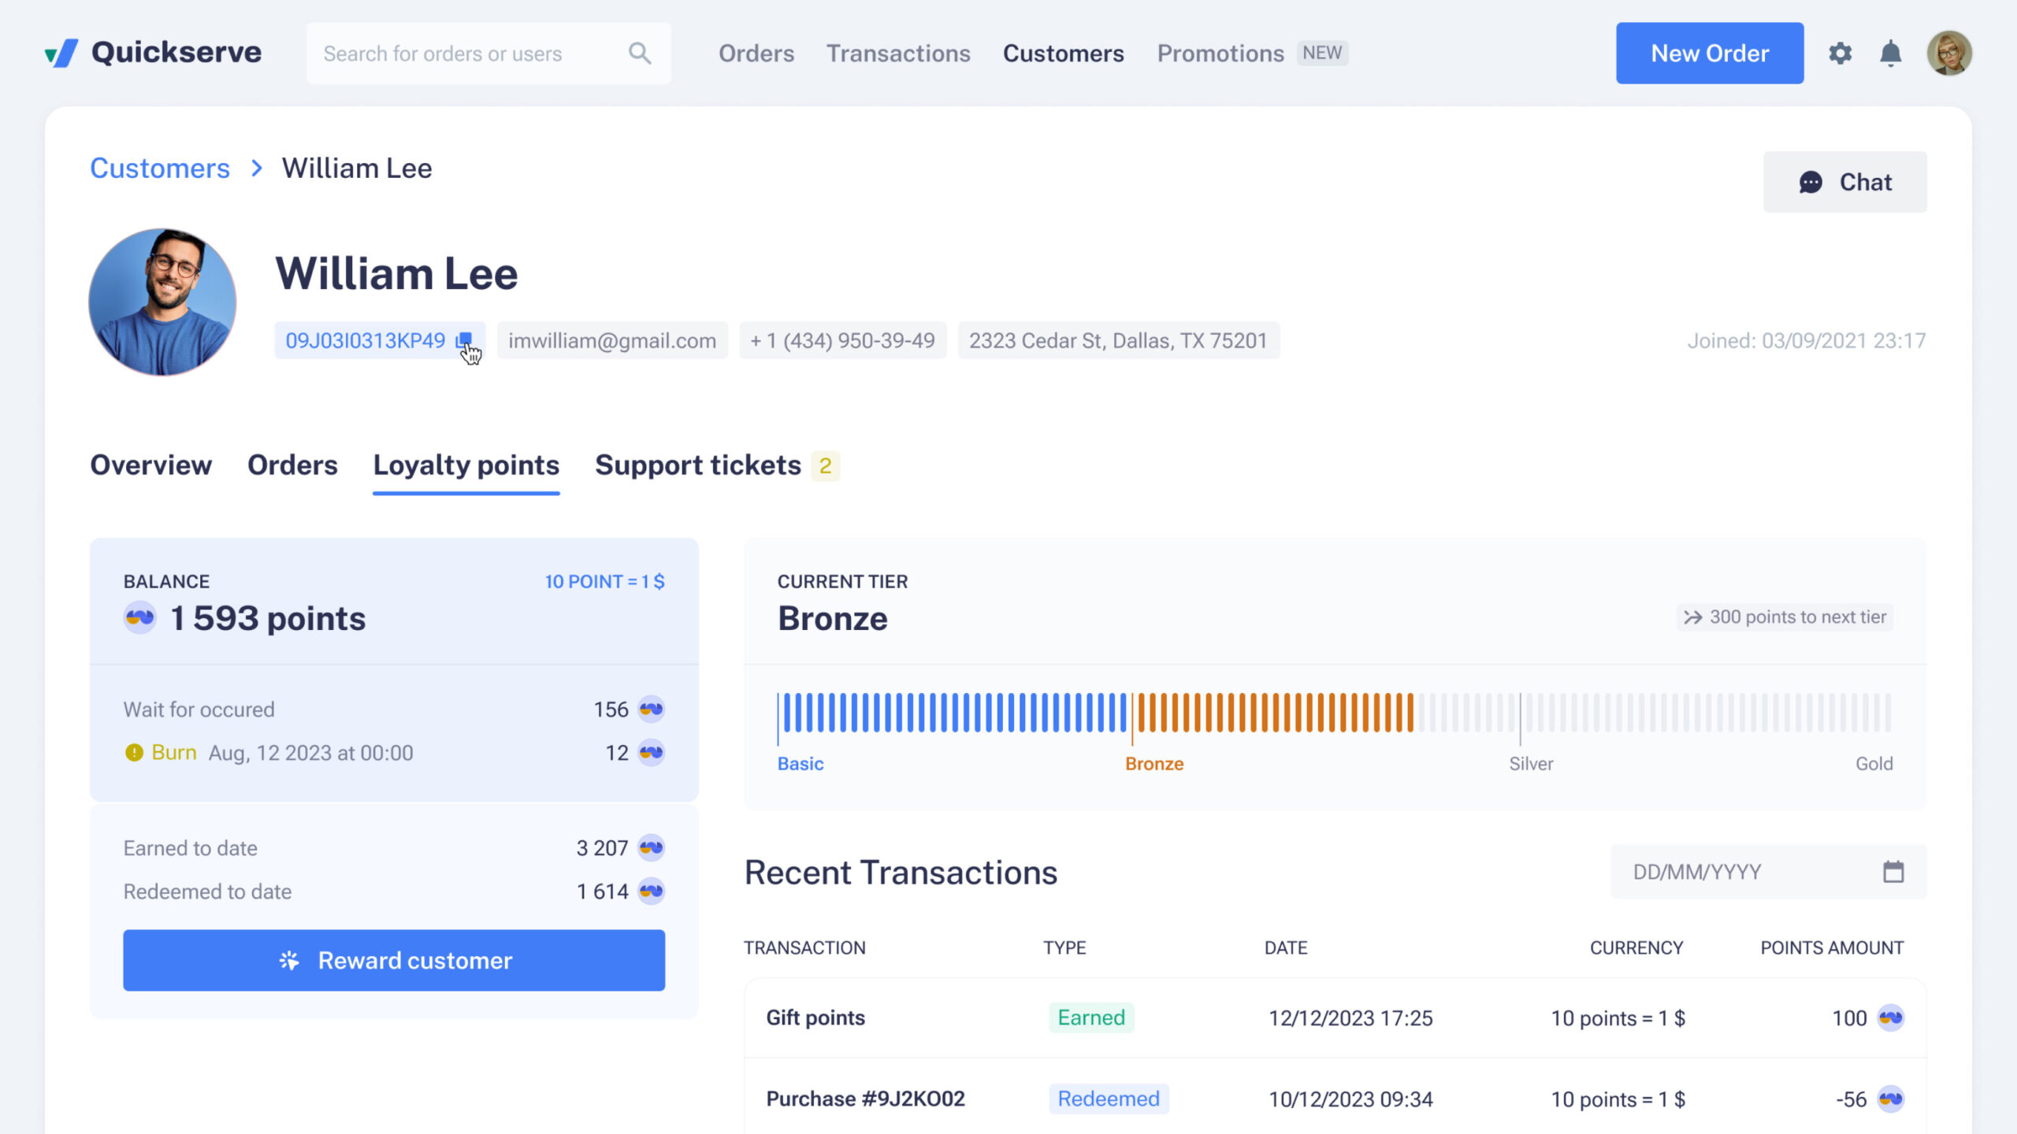Click the Customers breadcrumb link
The width and height of the screenshot is (2017, 1134).
tap(160, 169)
